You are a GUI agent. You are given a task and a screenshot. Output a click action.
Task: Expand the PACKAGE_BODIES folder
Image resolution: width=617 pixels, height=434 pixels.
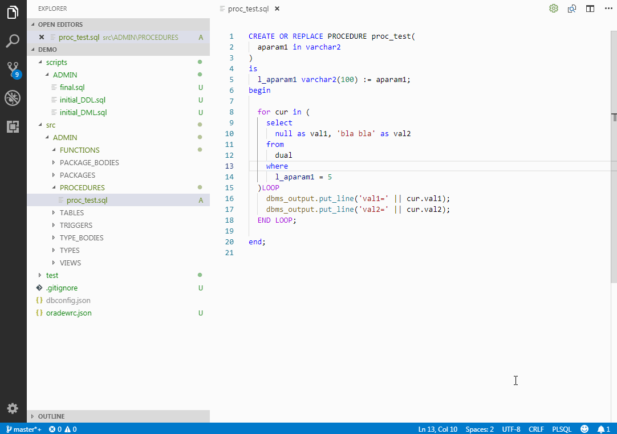[118, 163]
